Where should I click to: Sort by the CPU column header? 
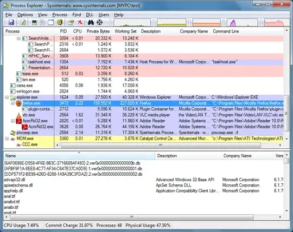[77, 31]
